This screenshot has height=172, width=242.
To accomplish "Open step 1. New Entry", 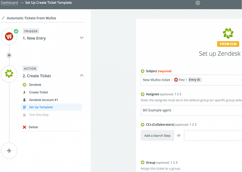I will pyautogui.click(x=34, y=38).
